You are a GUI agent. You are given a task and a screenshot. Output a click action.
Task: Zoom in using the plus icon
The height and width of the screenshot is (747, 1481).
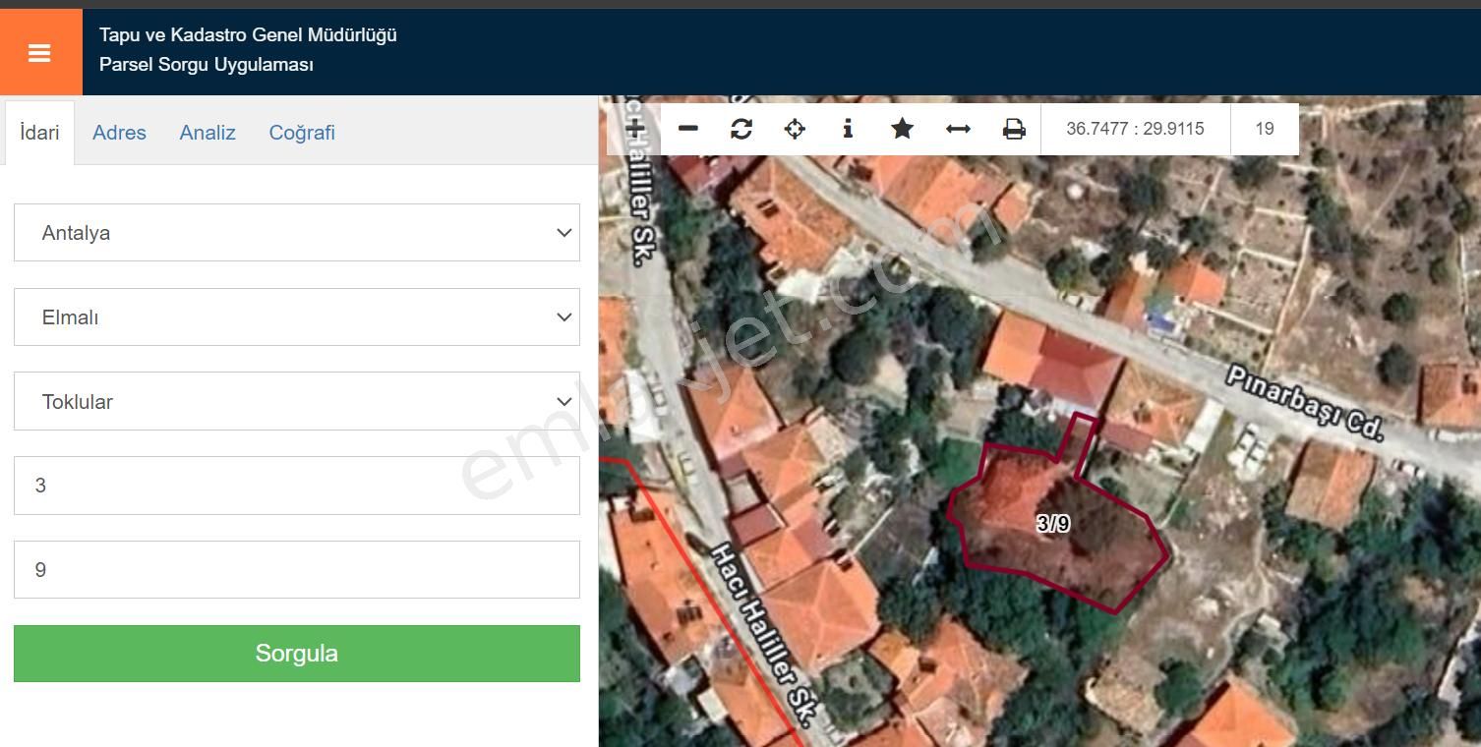pos(634,129)
